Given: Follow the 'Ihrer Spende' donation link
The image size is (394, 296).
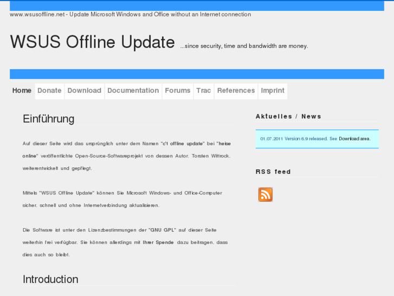Looking at the screenshot, I should (158, 242).
